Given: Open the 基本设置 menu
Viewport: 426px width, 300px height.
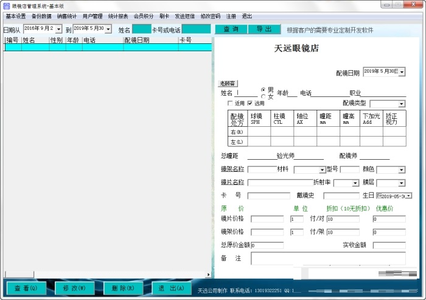Looking at the screenshot, I should tap(16, 16).
